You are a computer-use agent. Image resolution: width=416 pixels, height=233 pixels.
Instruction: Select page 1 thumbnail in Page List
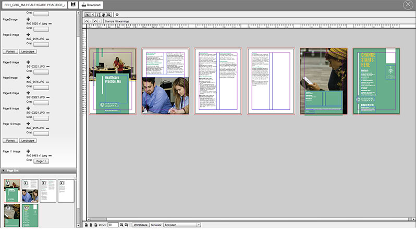(12, 191)
